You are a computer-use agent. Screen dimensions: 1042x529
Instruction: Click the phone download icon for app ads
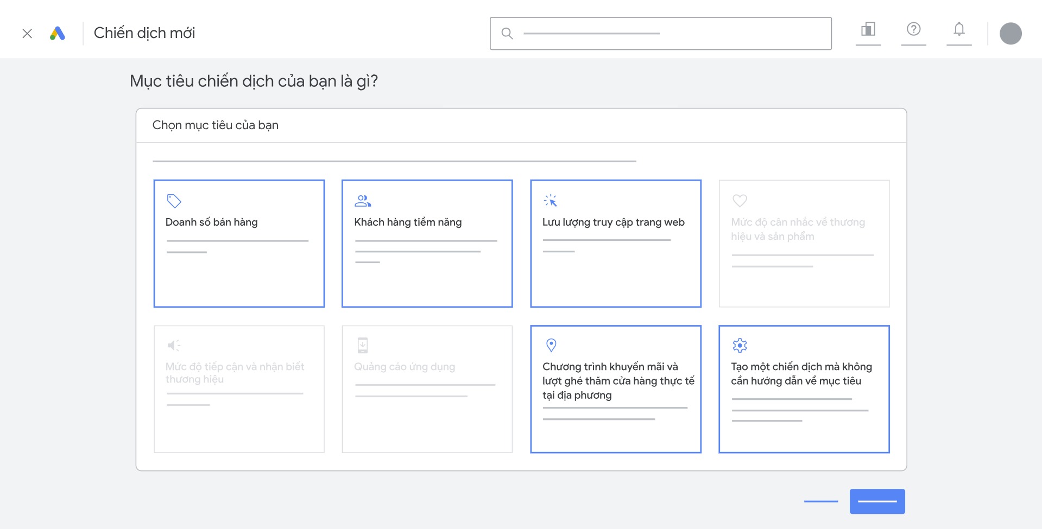pos(363,346)
